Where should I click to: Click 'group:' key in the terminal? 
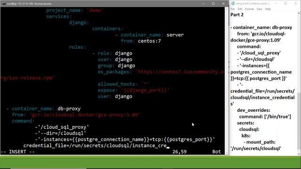coord(106,66)
